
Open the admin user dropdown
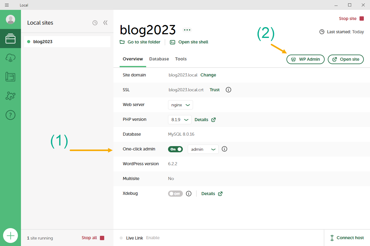pyautogui.click(x=203, y=149)
